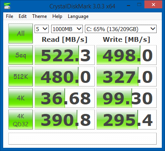Viewport: 165px width, 151px height.
Task: Open the Edit menu
Action: tap(23, 16)
